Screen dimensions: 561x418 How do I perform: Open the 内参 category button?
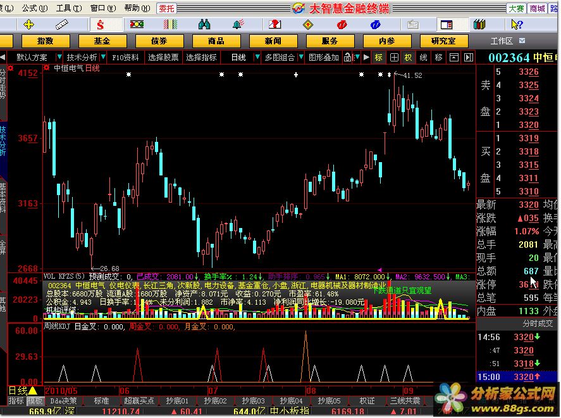point(387,41)
